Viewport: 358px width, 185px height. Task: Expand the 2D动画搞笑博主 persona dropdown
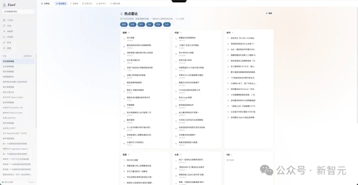pos(18,11)
